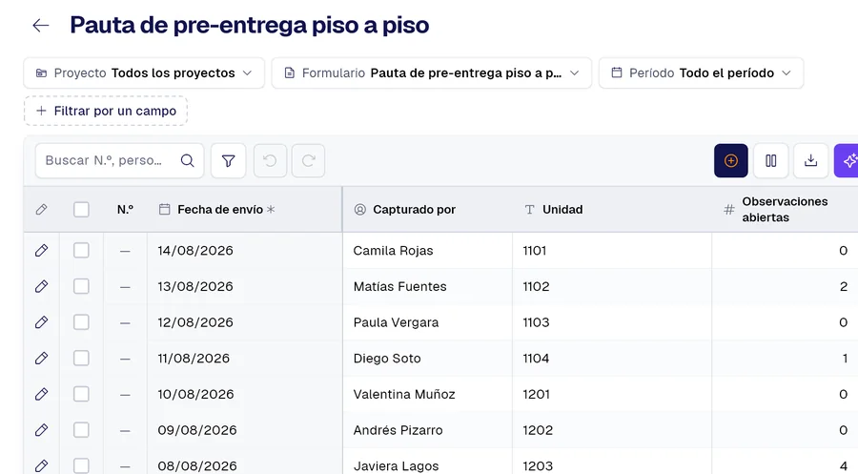The image size is (858, 474).
Task: Click the unit cell 1102
Action: click(612, 286)
